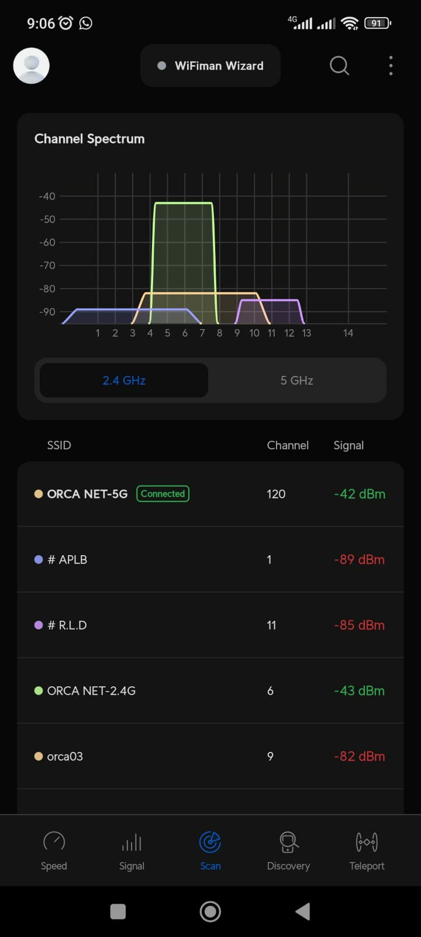Open the # R.L.D network details
Viewport: 421px width, 937px height.
click(x=210, y=625)
